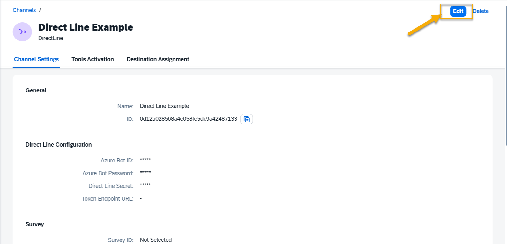The width and height of the screenshot is (507, 244).
Task: Click the Survey ID Not Selected value
Action: [156, 240]
